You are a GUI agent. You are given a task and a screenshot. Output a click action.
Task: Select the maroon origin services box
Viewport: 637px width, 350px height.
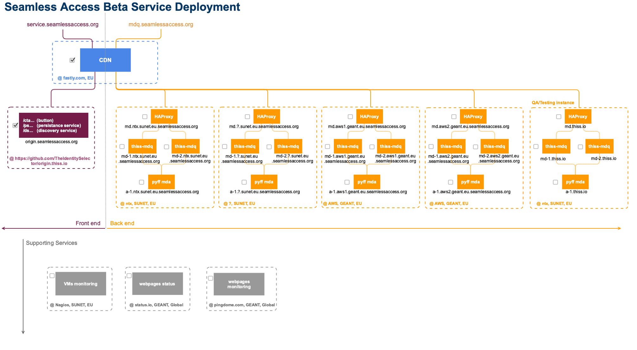pyautogui.click(x=54, y=125)
